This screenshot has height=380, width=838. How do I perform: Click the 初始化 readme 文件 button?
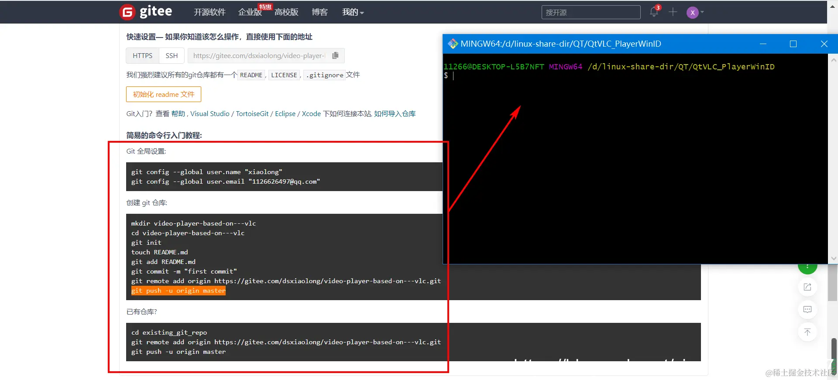[164, 94]
